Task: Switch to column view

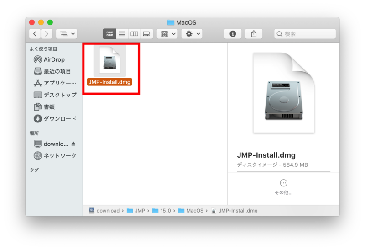Action: 134,34
